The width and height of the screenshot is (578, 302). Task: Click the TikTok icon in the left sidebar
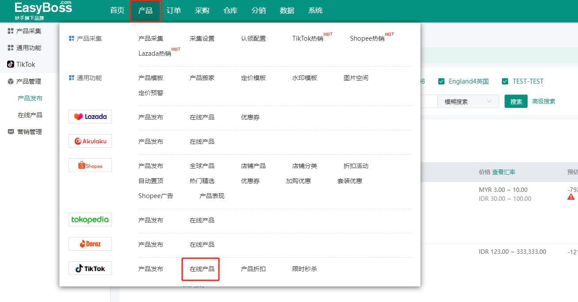point(11,65)
